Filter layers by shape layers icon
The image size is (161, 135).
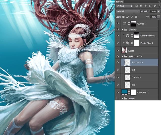(x=150, y=6)
